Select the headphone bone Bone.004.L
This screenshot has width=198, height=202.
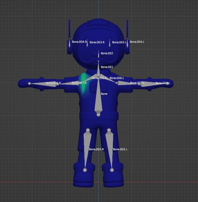pos(127,42)
